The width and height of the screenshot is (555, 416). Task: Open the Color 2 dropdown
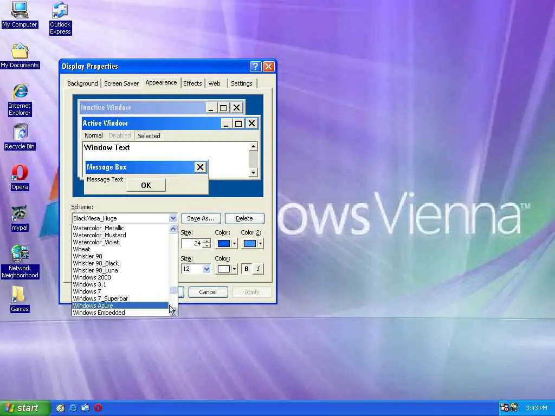(260, 244)
